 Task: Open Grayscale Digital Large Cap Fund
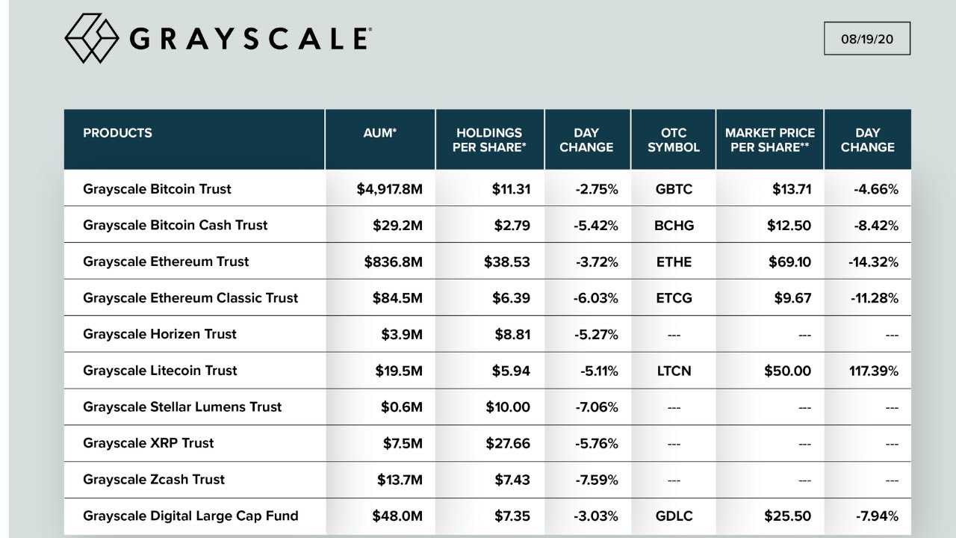[x=190, y=516]
